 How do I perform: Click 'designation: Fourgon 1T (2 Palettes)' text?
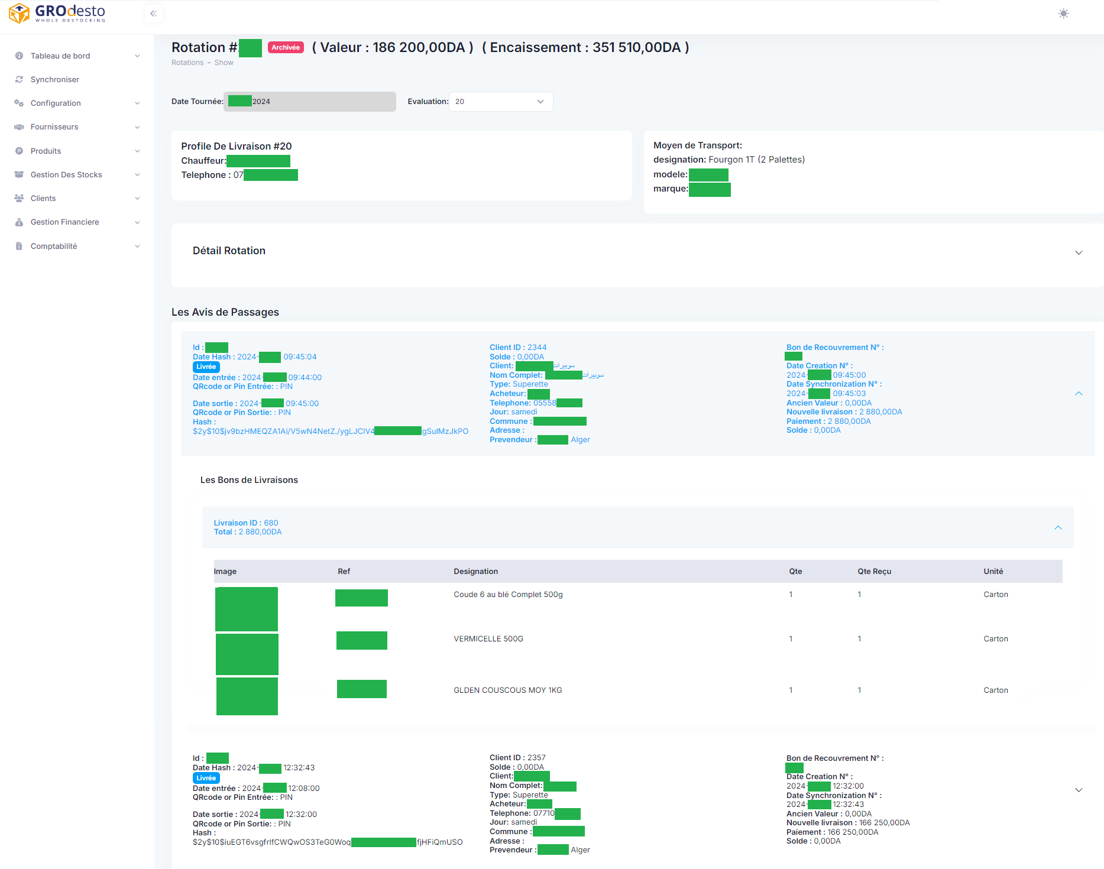tap(729, 160)
